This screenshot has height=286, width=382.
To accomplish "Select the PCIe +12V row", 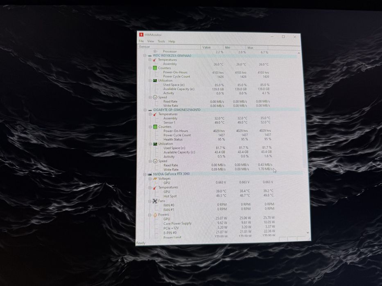I will [219, 228].
